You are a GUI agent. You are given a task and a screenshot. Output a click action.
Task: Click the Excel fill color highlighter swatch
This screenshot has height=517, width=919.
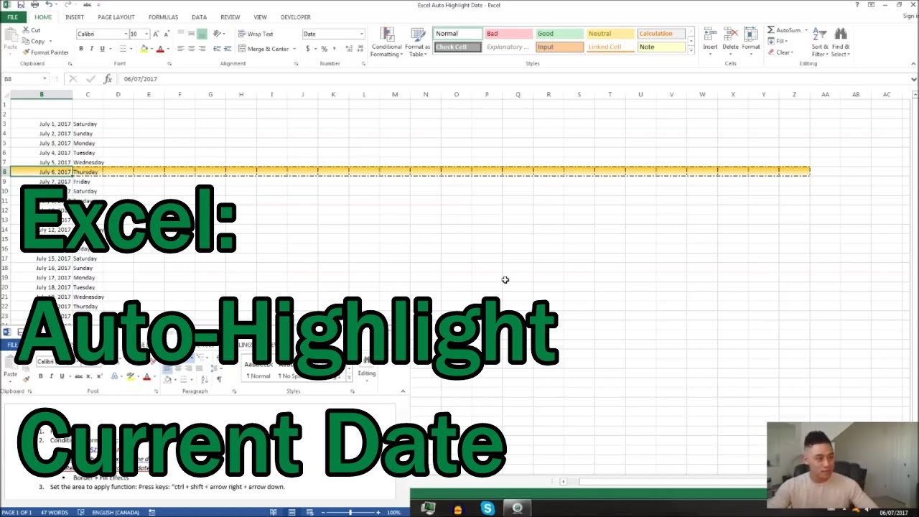coord(144,49)
